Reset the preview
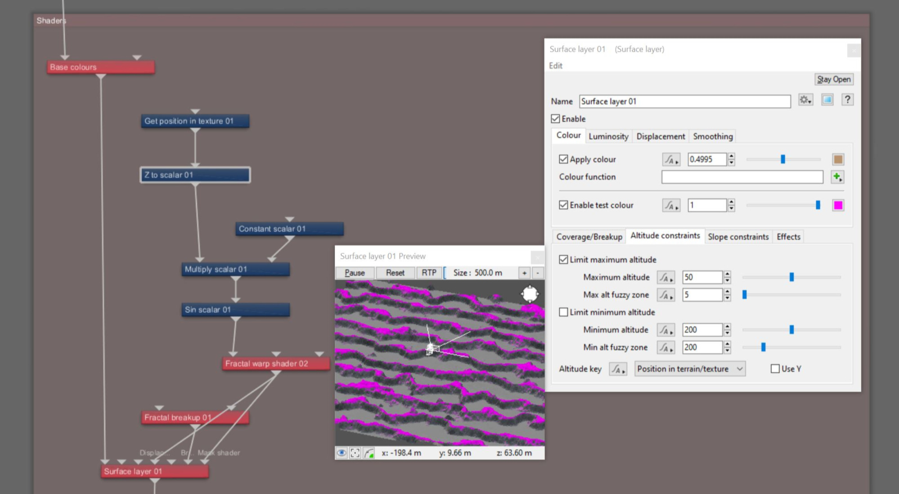 click(x=395, y=273)
